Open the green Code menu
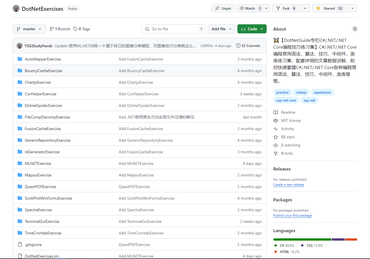Viewport: 370px width, 259px height. tap(252, 29)
